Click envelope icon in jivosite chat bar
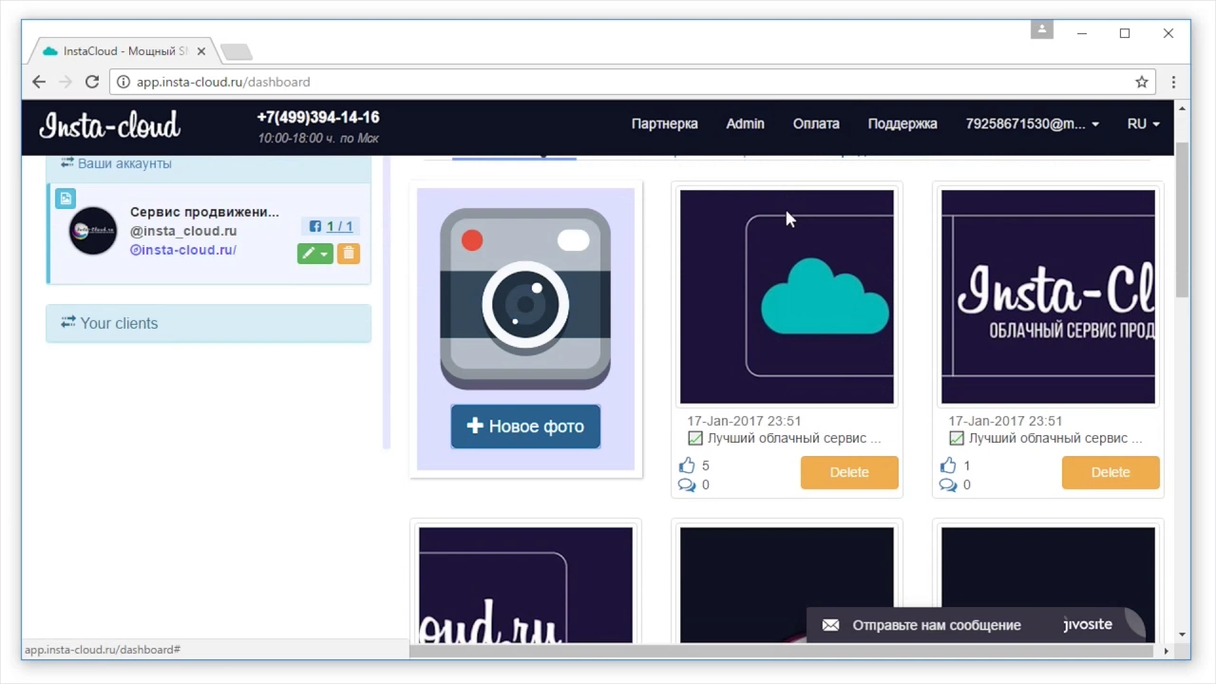This screenshot has width=1216, height=684. pos(830,625)
